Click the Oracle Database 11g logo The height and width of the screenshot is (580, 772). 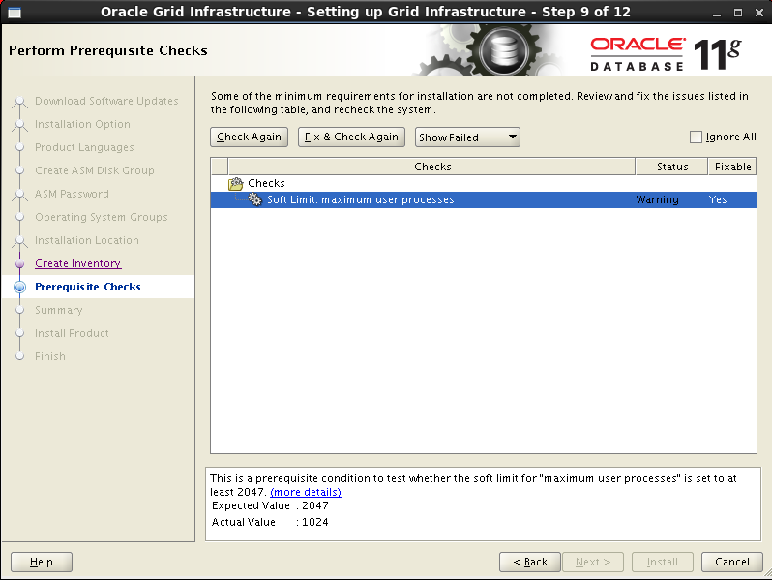click(666, 53)
